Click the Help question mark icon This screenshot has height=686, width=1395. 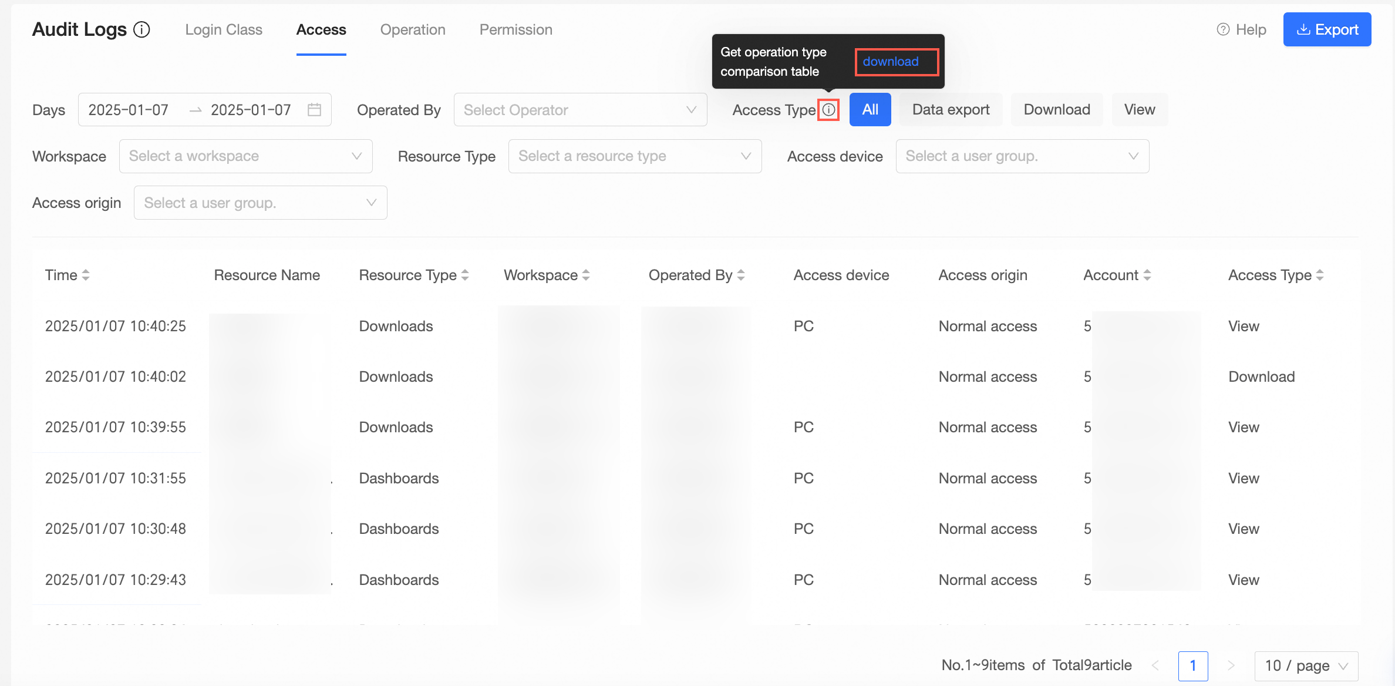click(x=1223, y=29)
